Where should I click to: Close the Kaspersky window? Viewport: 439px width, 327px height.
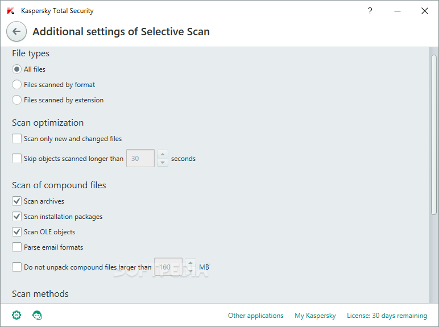[x=424, y=11]
